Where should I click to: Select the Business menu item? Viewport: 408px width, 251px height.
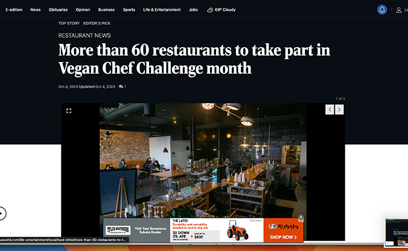tap(106, 10)
